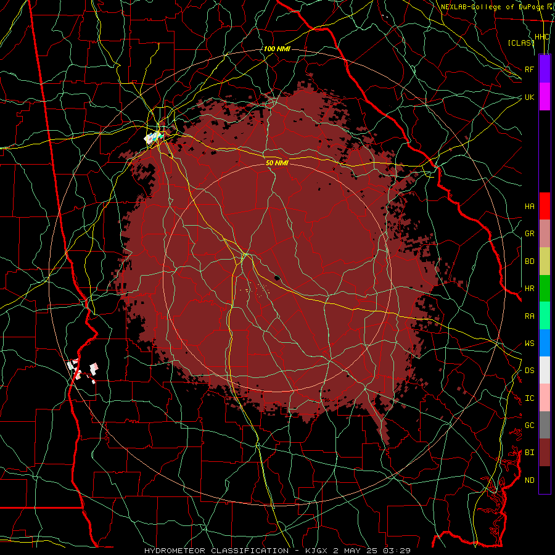Pick the olive yellow BD legend swatch

pos(545,261)
